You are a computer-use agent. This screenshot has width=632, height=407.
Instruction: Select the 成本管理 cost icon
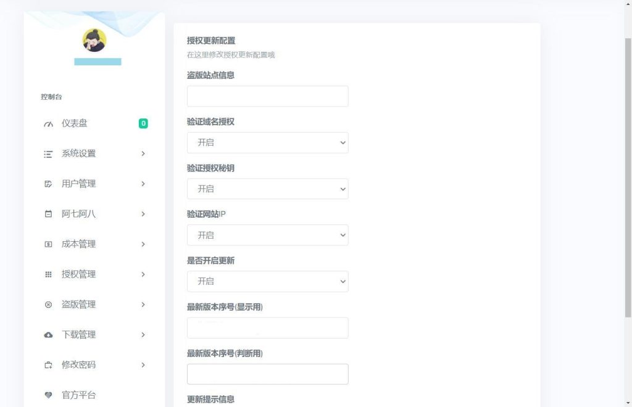tap(49, 244)
